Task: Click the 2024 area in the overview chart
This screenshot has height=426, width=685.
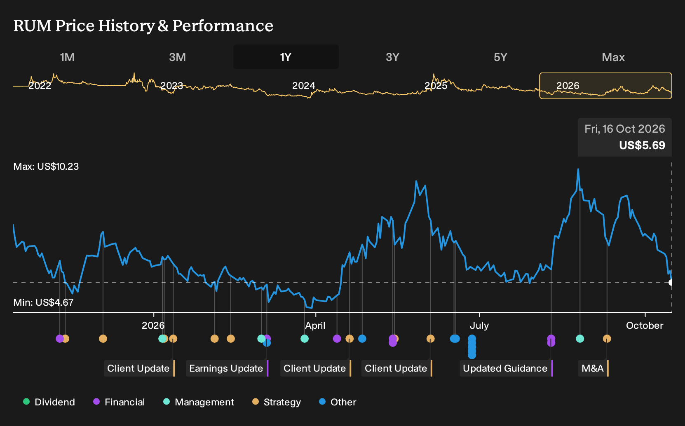Action: [x=304, y=86]
